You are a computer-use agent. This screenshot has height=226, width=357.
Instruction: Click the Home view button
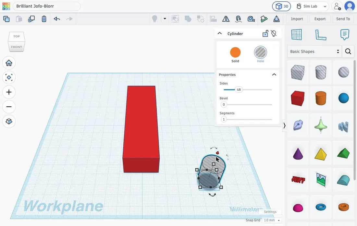coord(9,63)
